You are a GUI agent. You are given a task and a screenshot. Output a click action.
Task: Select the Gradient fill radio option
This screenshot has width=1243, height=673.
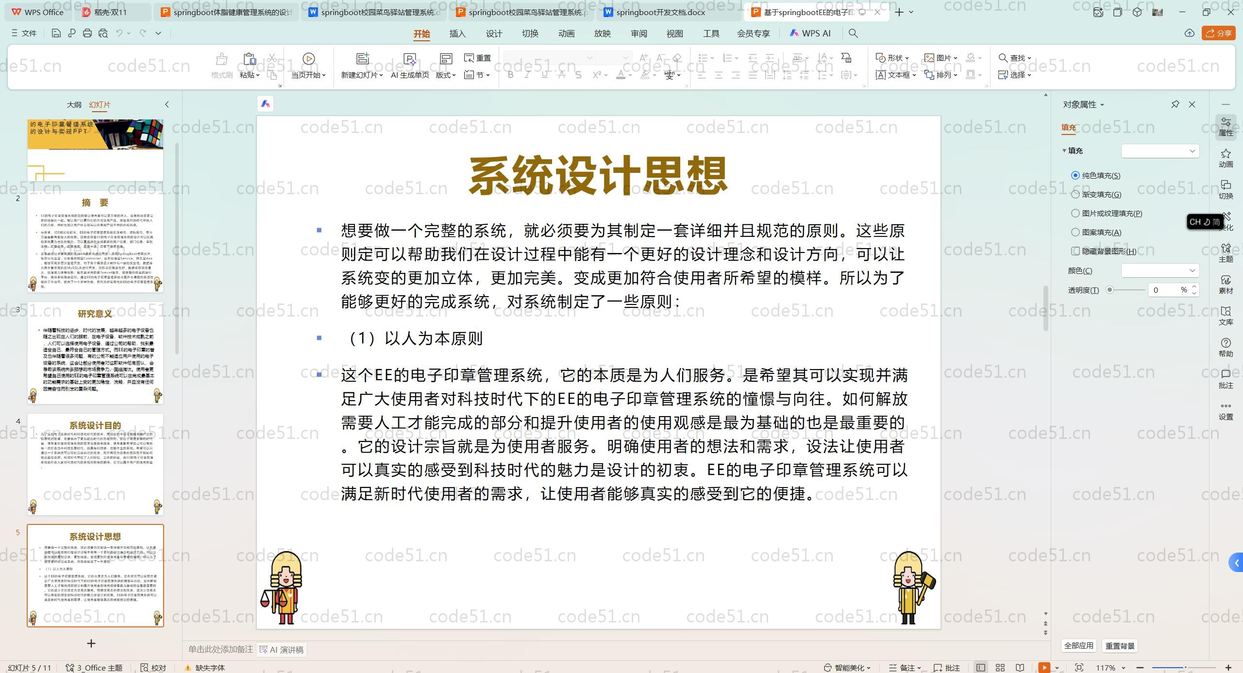point(1075,194)
